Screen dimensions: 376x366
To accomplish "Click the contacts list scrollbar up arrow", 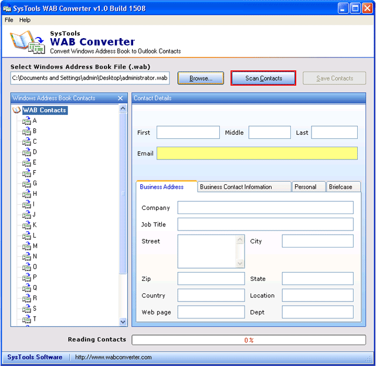I will 123,109.
